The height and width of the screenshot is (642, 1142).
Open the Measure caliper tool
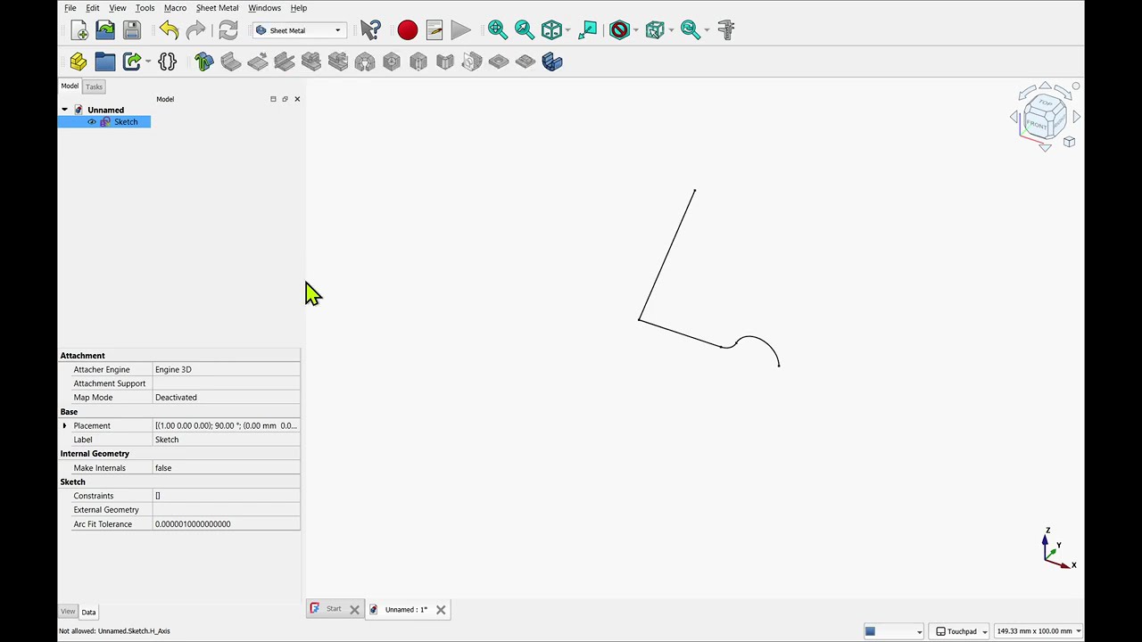tap(725, 30)
